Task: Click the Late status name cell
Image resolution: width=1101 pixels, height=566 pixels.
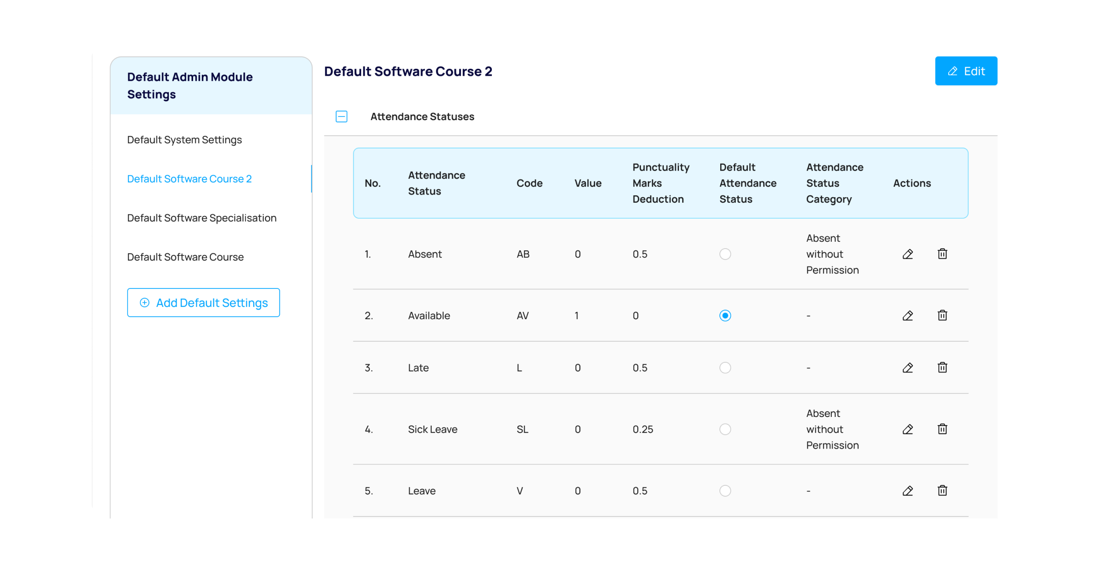Action: click(x=418, y=368)
